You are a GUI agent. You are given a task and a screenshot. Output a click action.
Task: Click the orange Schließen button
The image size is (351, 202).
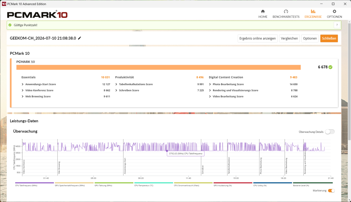[x=329, y=38]
